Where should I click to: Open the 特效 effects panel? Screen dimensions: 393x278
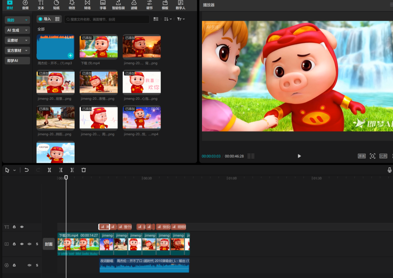[72, 5]
